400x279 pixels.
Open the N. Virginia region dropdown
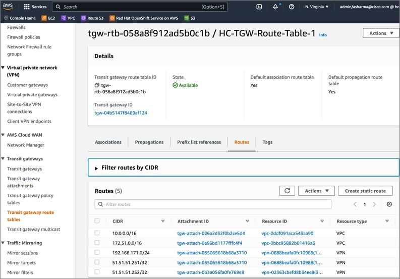pyautogui.click(x=317, y=7)
